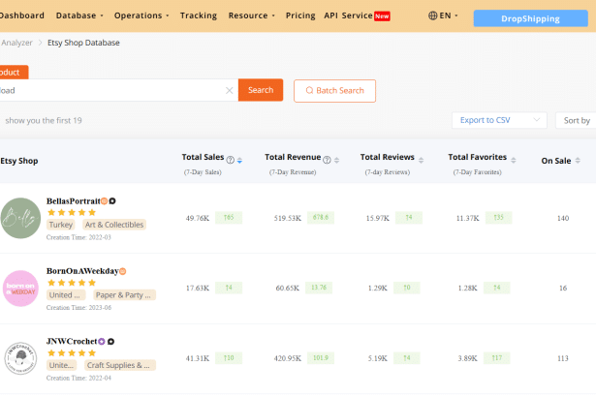The image size is (596, 397).
Task: Go to Dashboard menu item
Action: (22, 15)
